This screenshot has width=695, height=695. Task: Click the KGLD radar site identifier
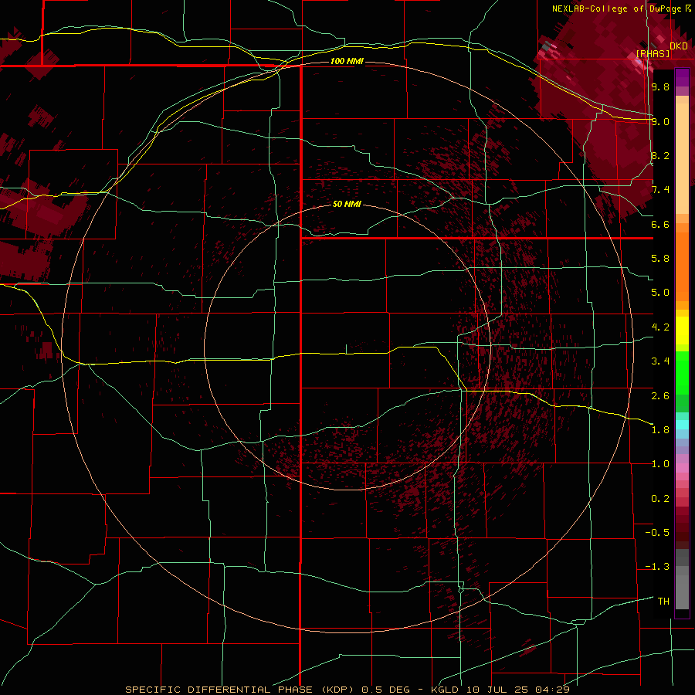(445, 690)
